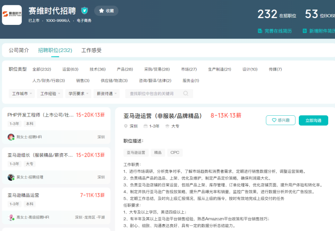The image size is (335, 231).
Task: Click the 亚马逊运营(非服装/品牌精品) job title
Action: tap(163, 116)
